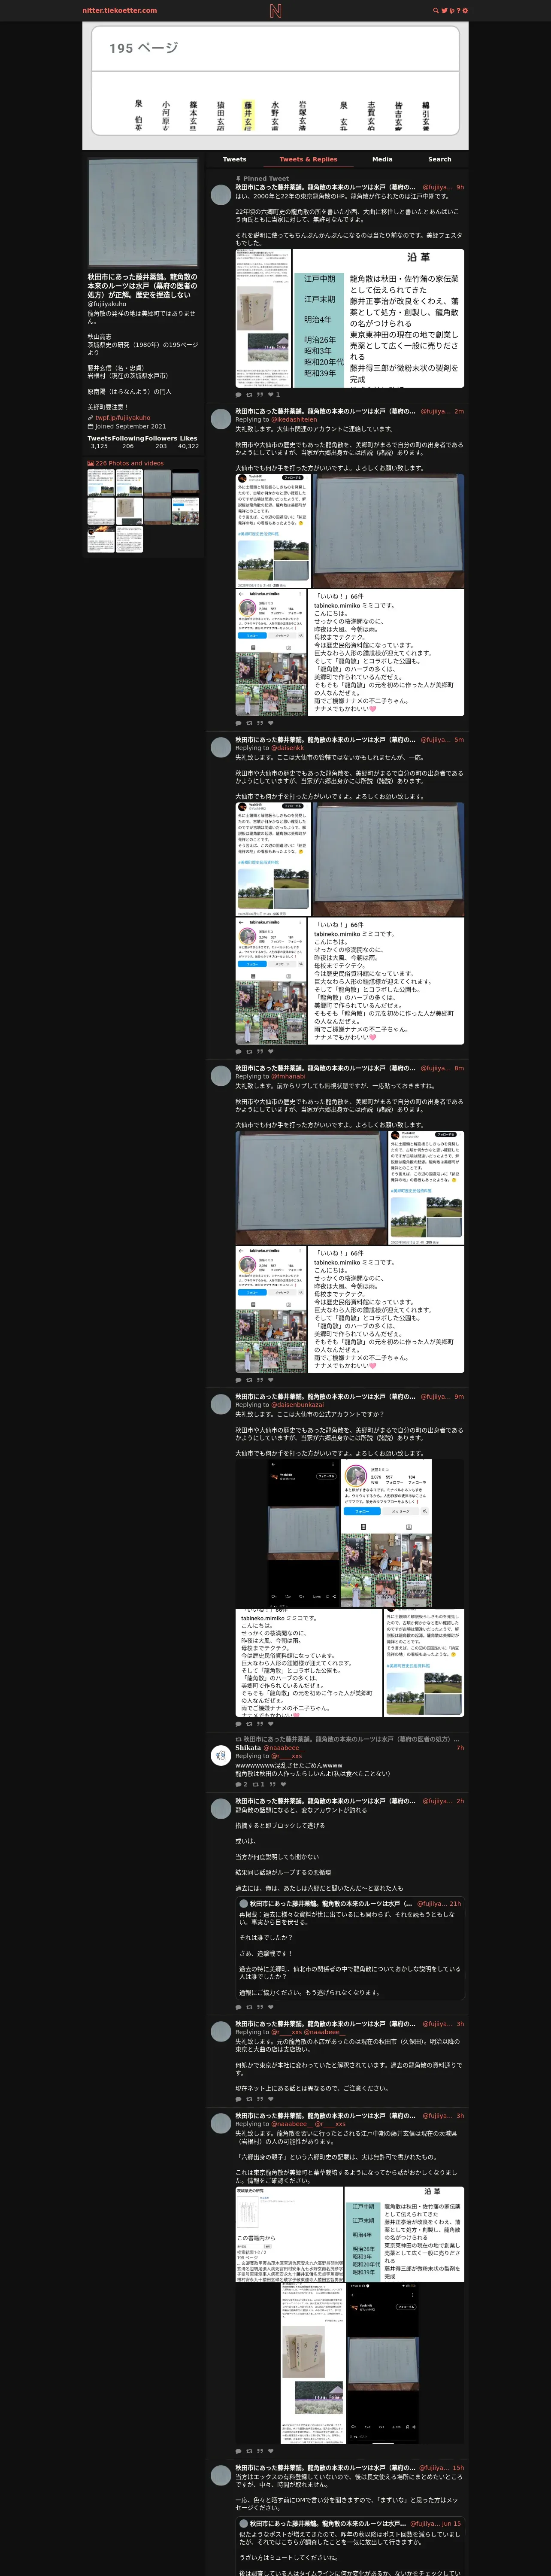Screen dimensions: 551x2576
Task: Open the nitter search icon in header
Action: (x=435, y=10)
